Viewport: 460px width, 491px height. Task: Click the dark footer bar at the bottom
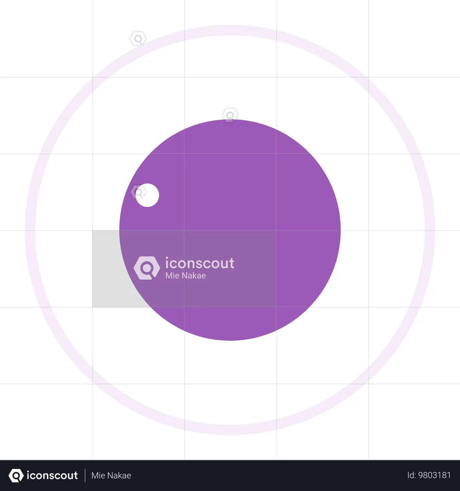coord(229,476)
